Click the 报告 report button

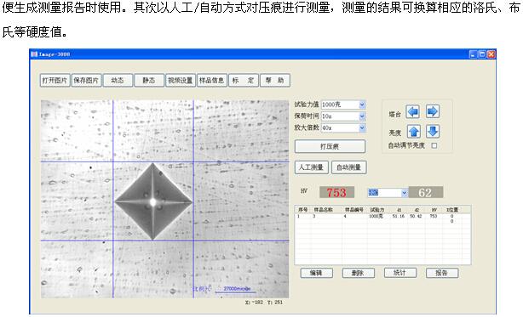coord(441,273)
